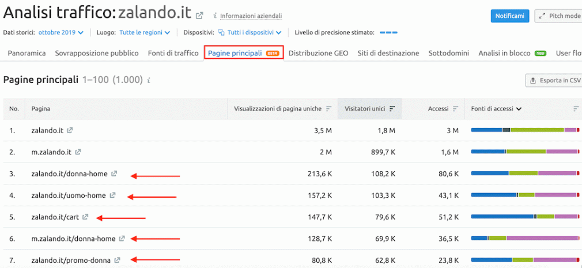Screen dimensions: 582x268
Task: Select Pagine principali tab
Action: (244, 53)
